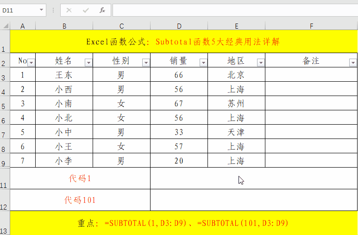Click the cell containing 王东
The height and width of the screenshot is (235, 358).
click(64, 74)
